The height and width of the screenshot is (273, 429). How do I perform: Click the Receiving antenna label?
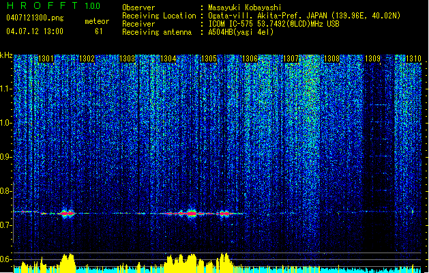pyautogui.click(x=157, y=32)
